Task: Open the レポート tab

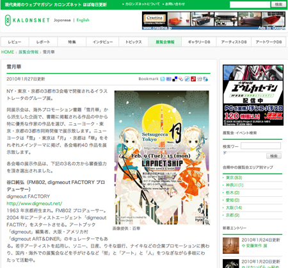Action: (43, 42)
